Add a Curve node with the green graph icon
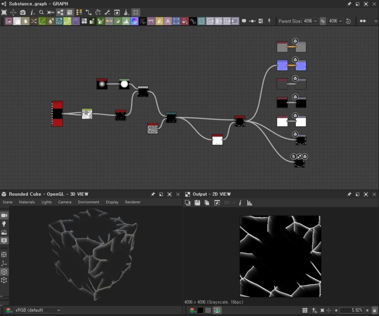This screenshot has height=316, width=379. pos(42,21)
